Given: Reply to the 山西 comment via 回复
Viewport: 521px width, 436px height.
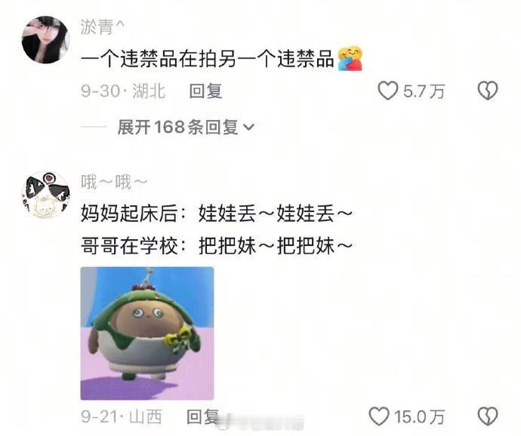Looking at the screenshot, I should (202, 416).
